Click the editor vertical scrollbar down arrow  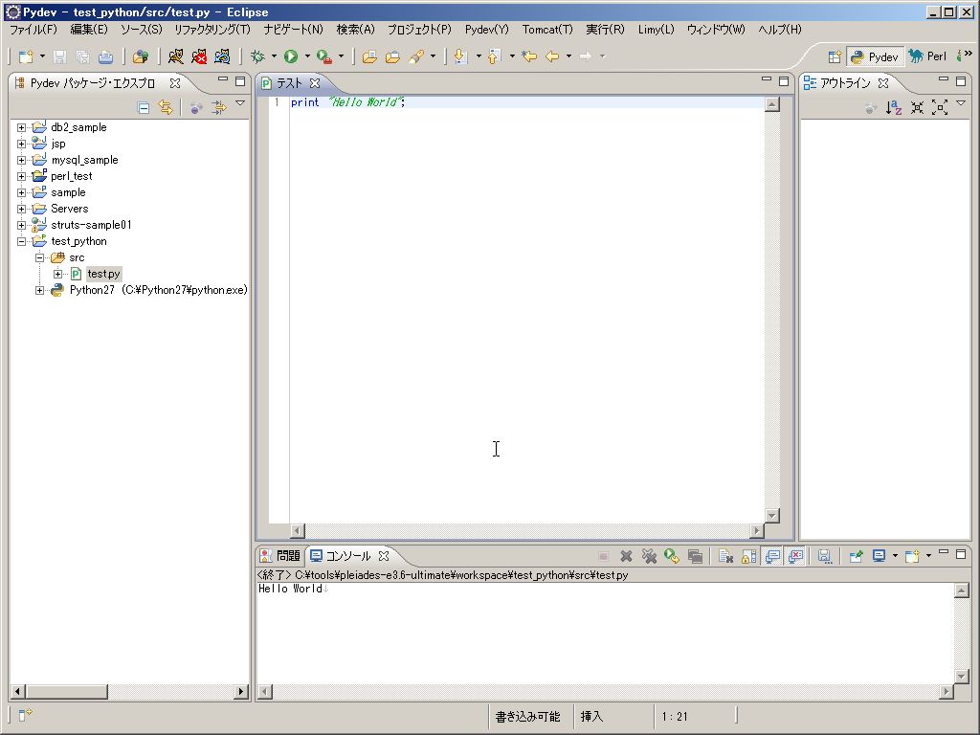tap(772, 516)
